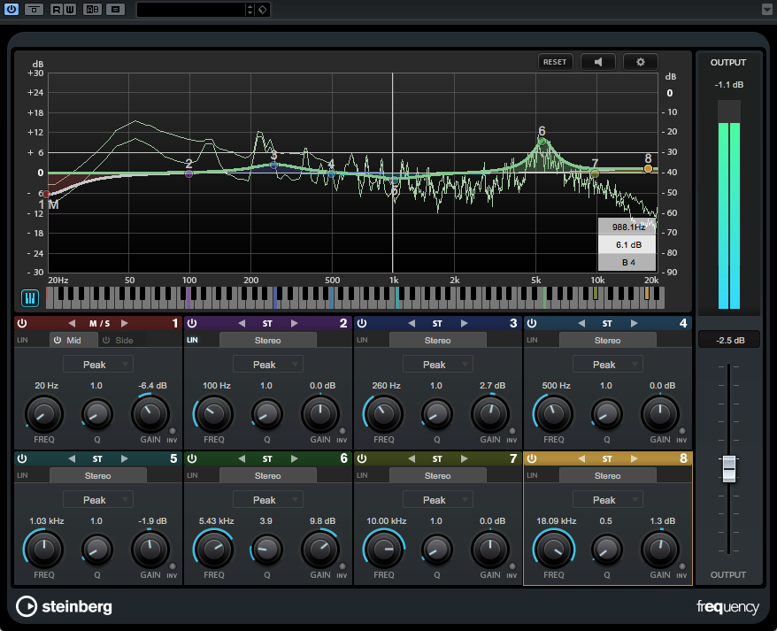Click the speaker audition icon

[x=598, y=62]
